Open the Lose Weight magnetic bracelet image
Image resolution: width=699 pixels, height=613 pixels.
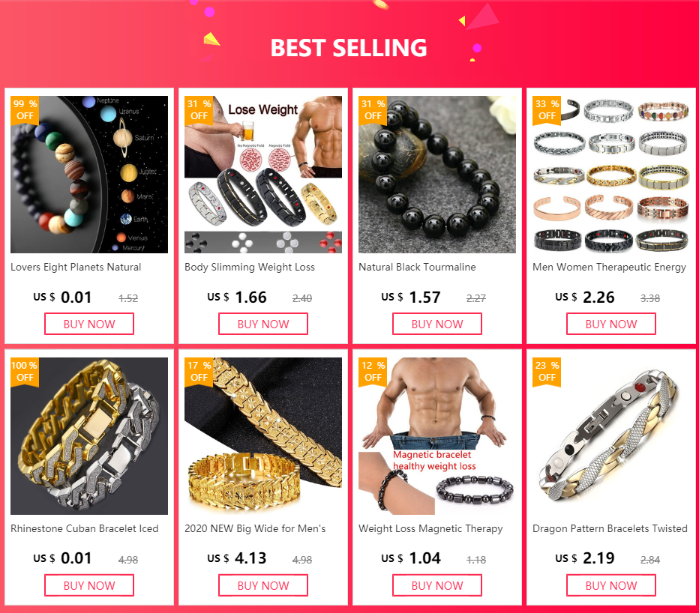(x=263, y=174)
